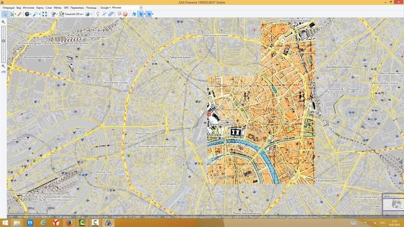Add a new placemark
The width and height of the screenshot is (404, 227).
[x=98, y=14]
